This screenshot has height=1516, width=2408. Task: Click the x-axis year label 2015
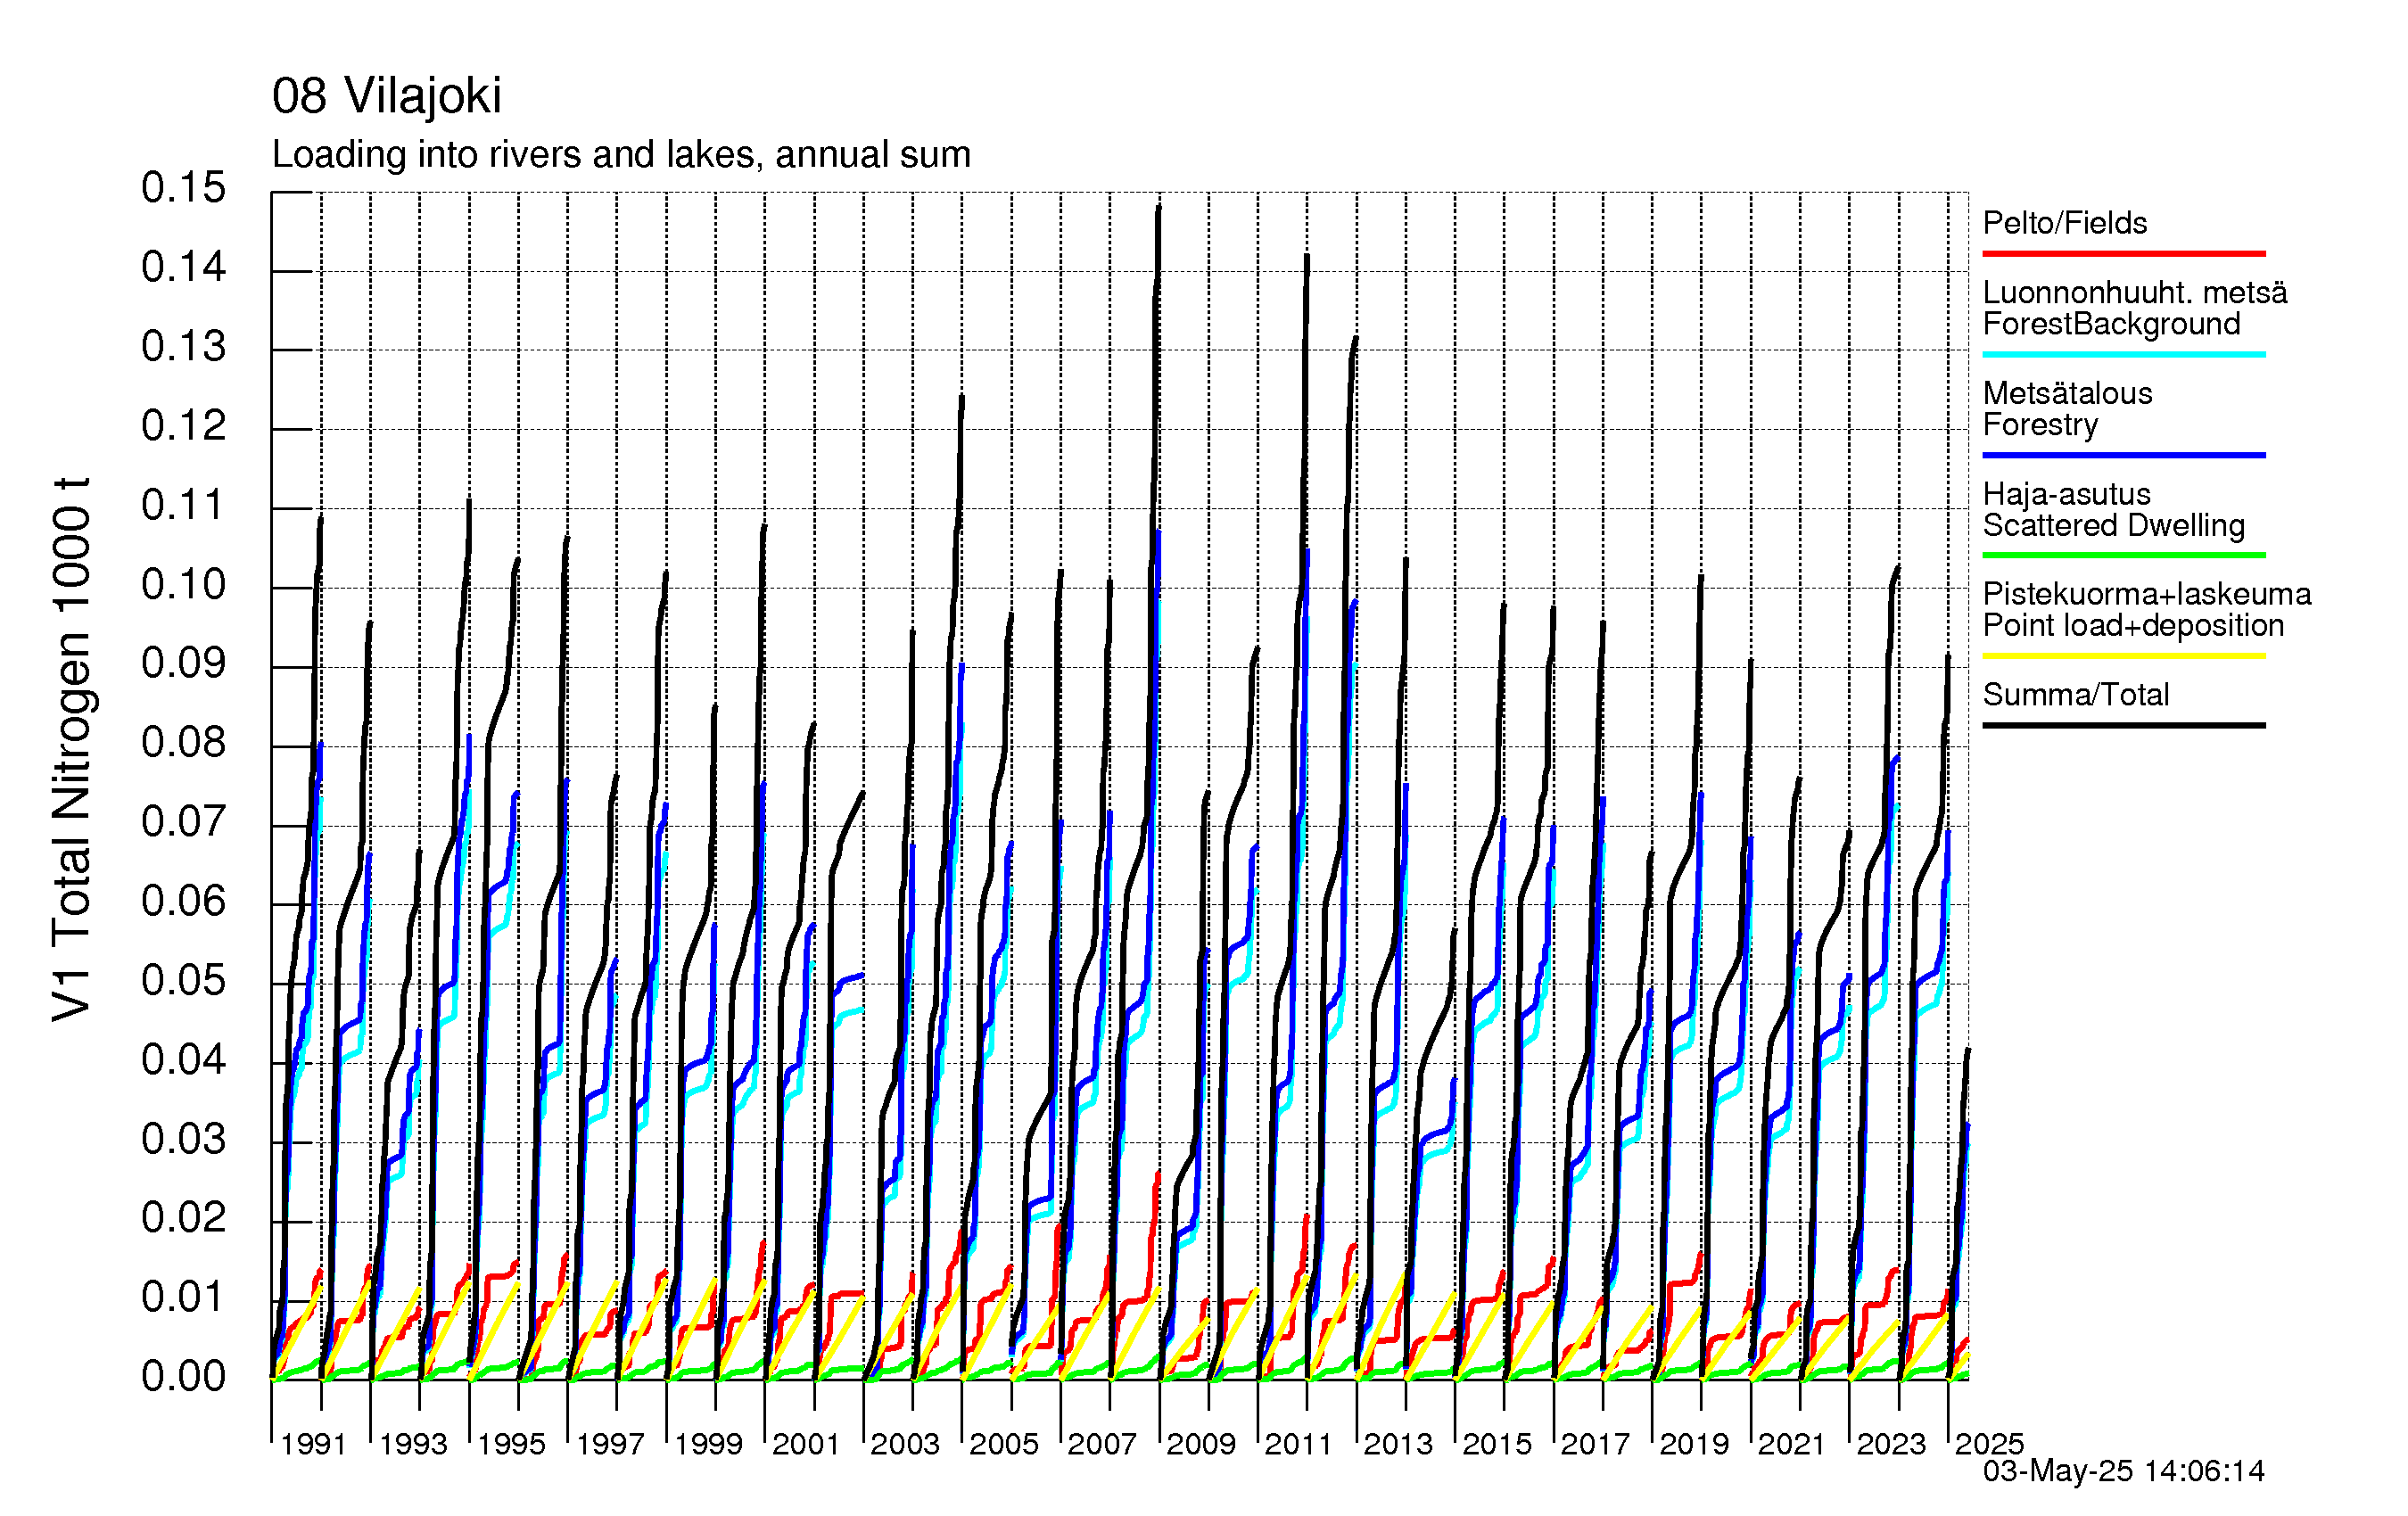(1497, 1444)
